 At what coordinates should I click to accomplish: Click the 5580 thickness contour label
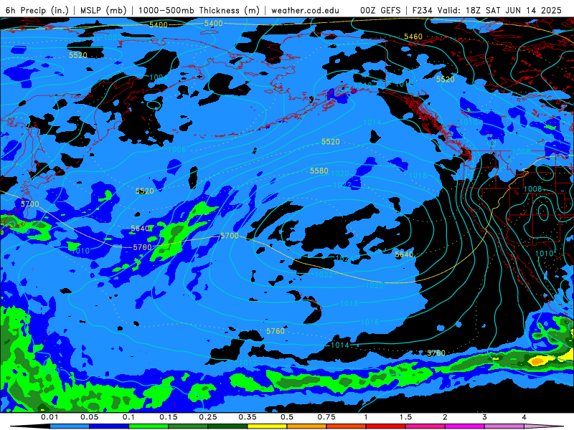point(319,171)
